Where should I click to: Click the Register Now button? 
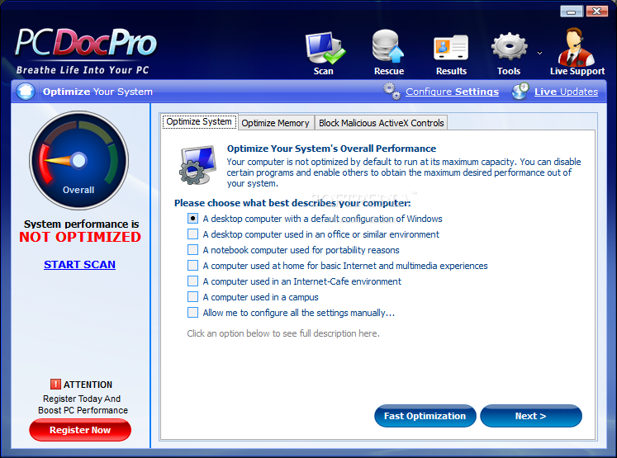80,430
